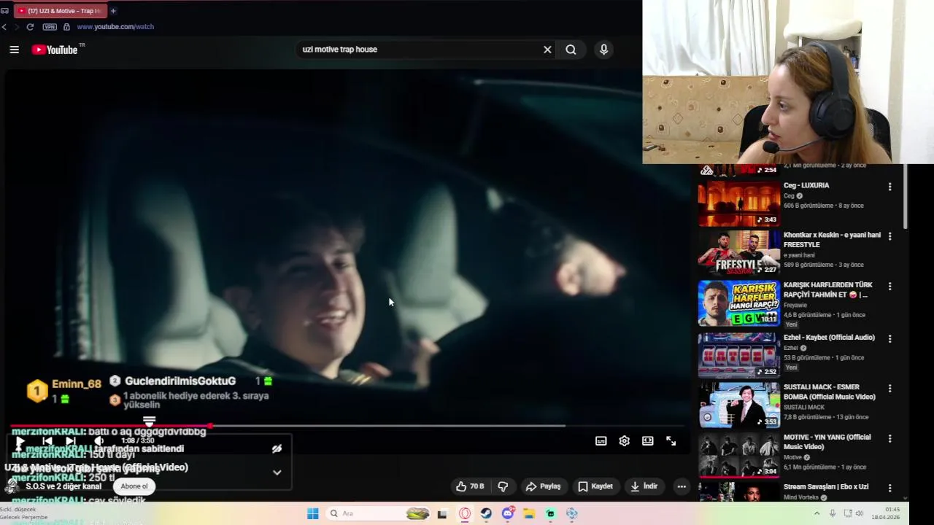The height and width of the screenshot is (525, 934).
Task: Share the video with Paylaş button
Action: click(x=544, y=486)
